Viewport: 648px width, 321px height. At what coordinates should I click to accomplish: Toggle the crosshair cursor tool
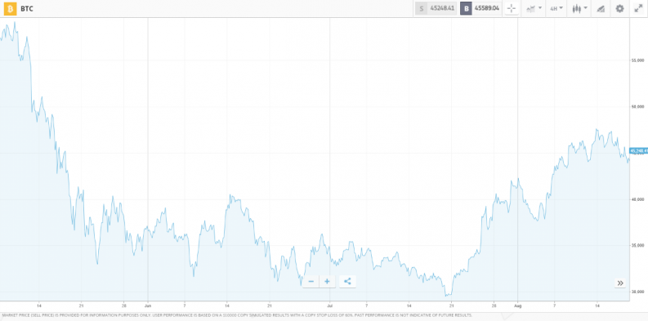pyautogui.click(x=512, y=8)
